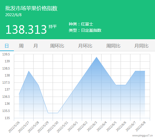The image size is (155, 139).
Task: Select the 日 daily tab
Action: (7, 46)
